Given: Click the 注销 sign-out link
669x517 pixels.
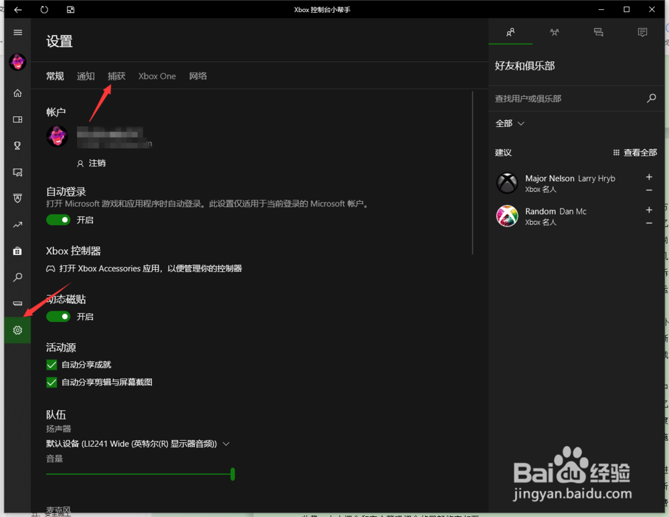Looking at the screenshot, I should click(x=91, y=163).
